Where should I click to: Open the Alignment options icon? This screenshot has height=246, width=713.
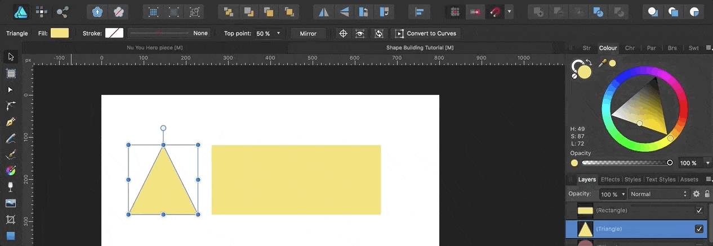pos(419,11)
